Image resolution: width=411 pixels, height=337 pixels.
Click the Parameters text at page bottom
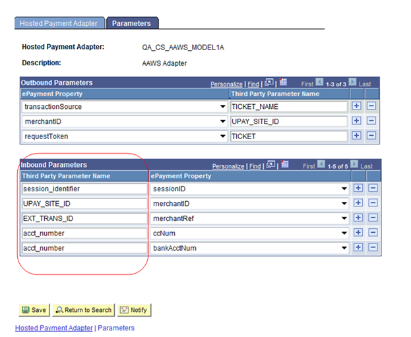(116, 328)
